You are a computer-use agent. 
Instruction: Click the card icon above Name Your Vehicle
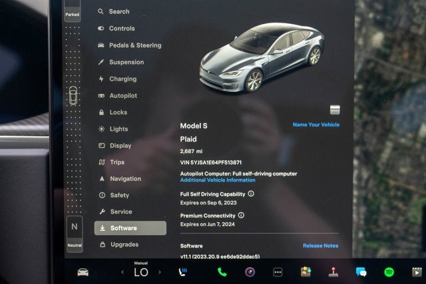[335, 110]
